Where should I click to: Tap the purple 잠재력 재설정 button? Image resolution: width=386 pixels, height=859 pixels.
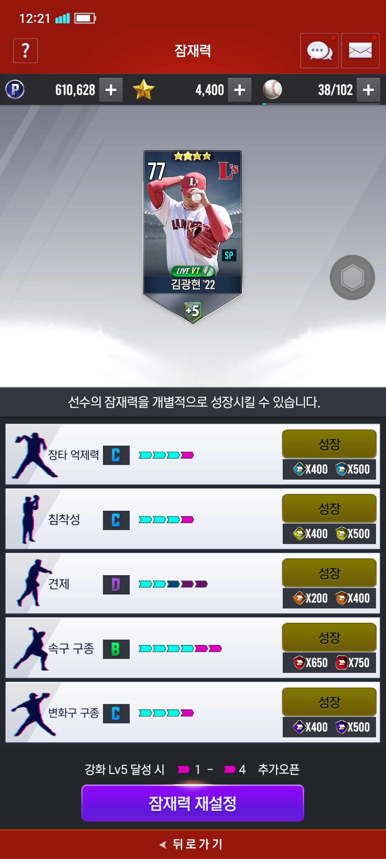pyautogui.click(x=193, y=803)
